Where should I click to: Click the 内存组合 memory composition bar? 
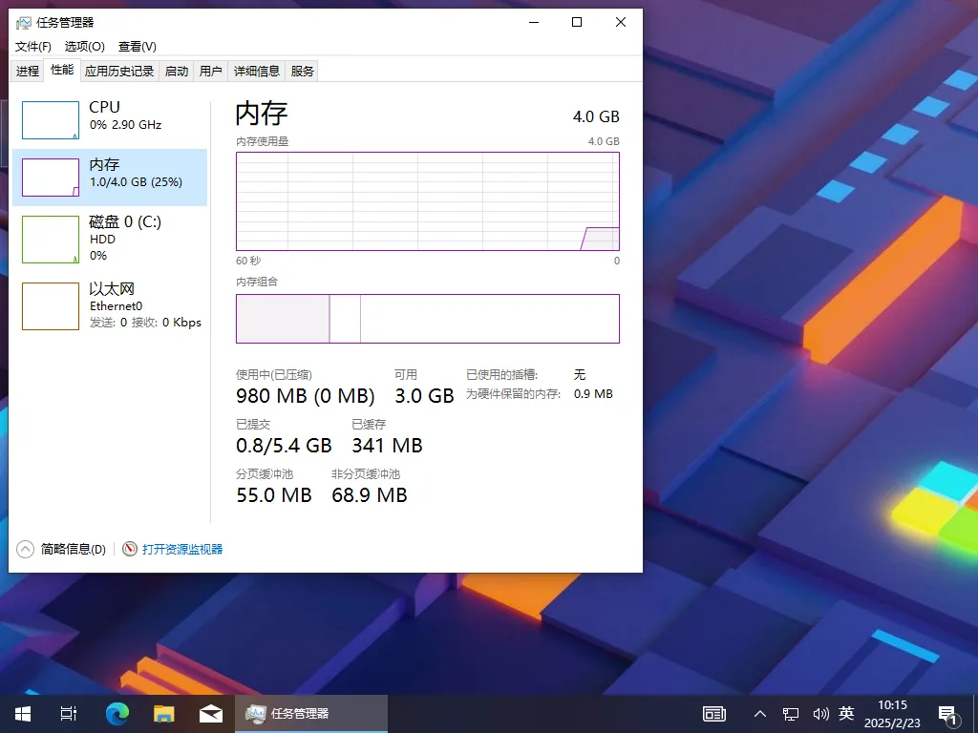[x=427, y=319]
